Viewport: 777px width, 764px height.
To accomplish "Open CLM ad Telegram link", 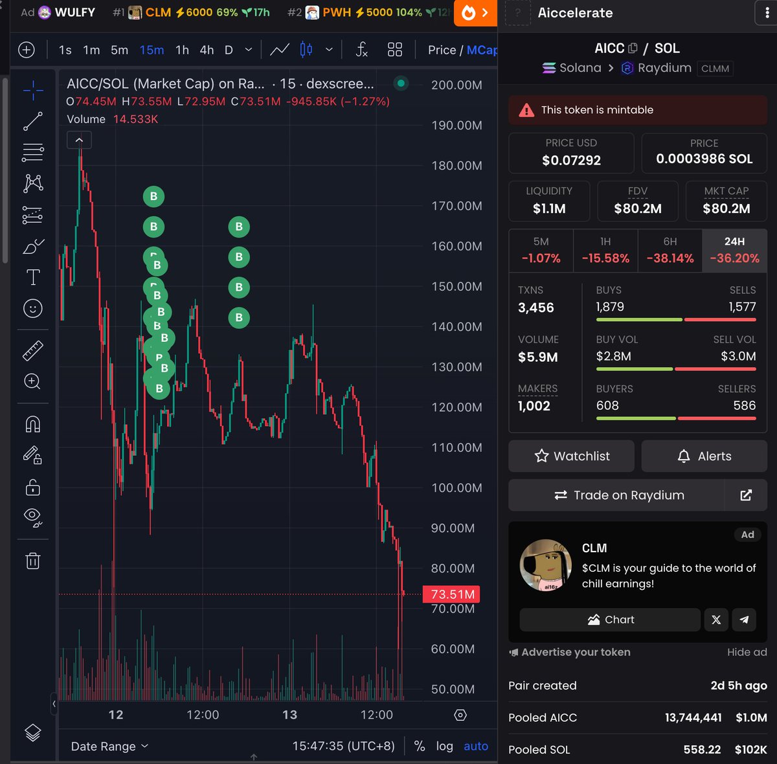I will pyautogui.click(x=745, y=620).
